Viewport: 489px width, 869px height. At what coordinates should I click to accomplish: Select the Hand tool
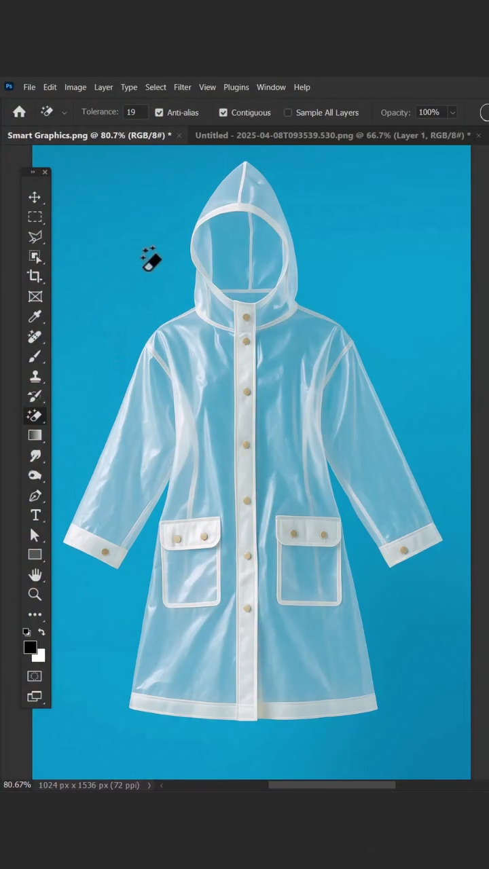35,575
